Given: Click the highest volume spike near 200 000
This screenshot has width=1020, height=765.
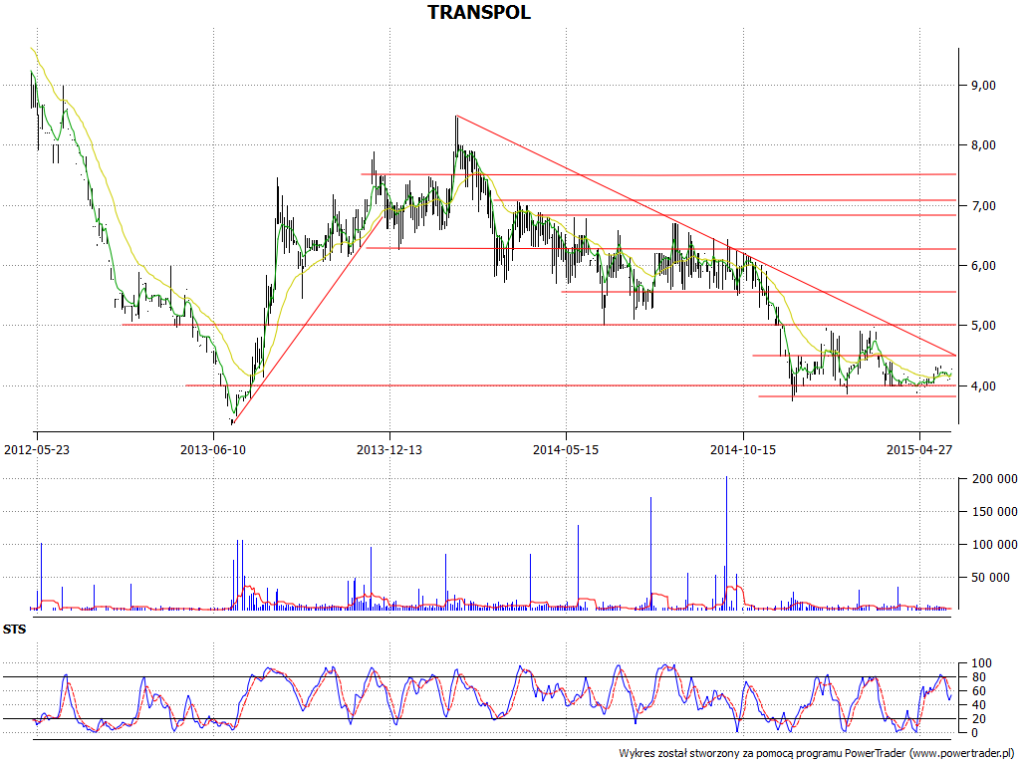Looking at the screenshot, I should pyautogui.click(x=726, y=542).
